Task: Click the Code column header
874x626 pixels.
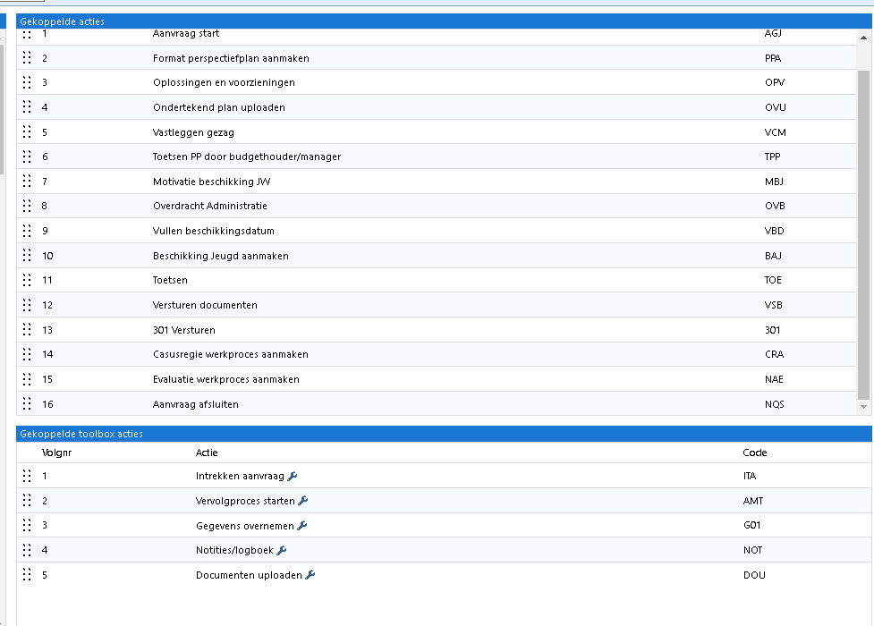Action: coord(754,453)
